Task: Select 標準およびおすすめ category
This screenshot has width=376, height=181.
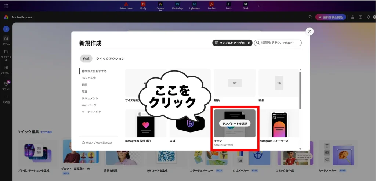Action: tap(94, 71)
